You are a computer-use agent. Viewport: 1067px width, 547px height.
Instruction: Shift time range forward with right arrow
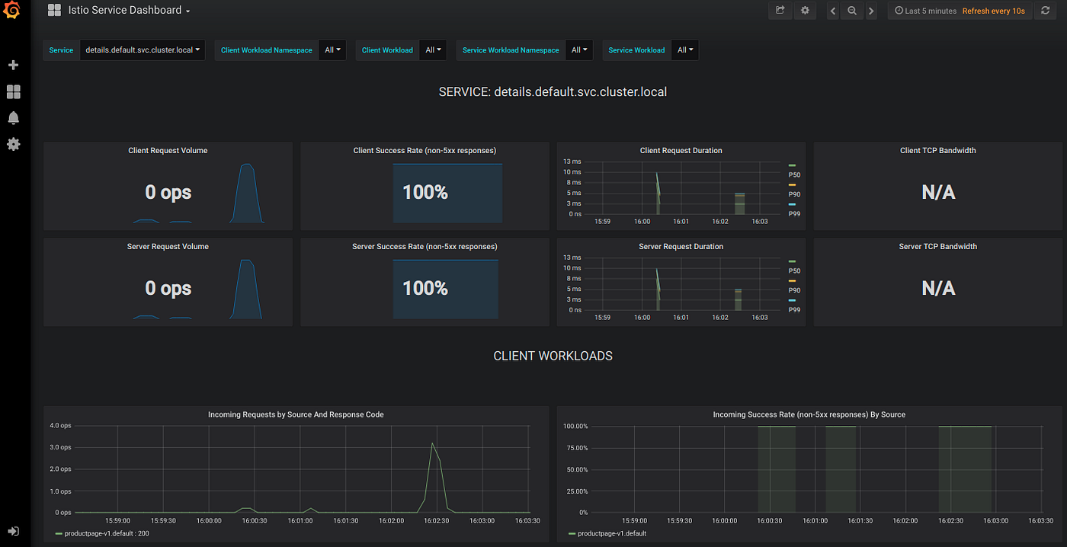(x=871, y=11)
